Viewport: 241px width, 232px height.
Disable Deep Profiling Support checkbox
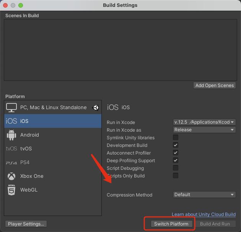click(176, 160)
